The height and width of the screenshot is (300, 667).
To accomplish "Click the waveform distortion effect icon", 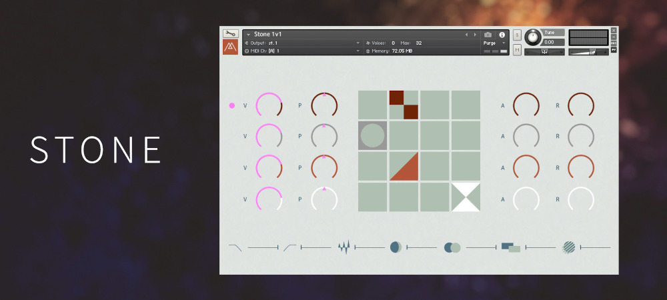I will click(x=344, y=248).
